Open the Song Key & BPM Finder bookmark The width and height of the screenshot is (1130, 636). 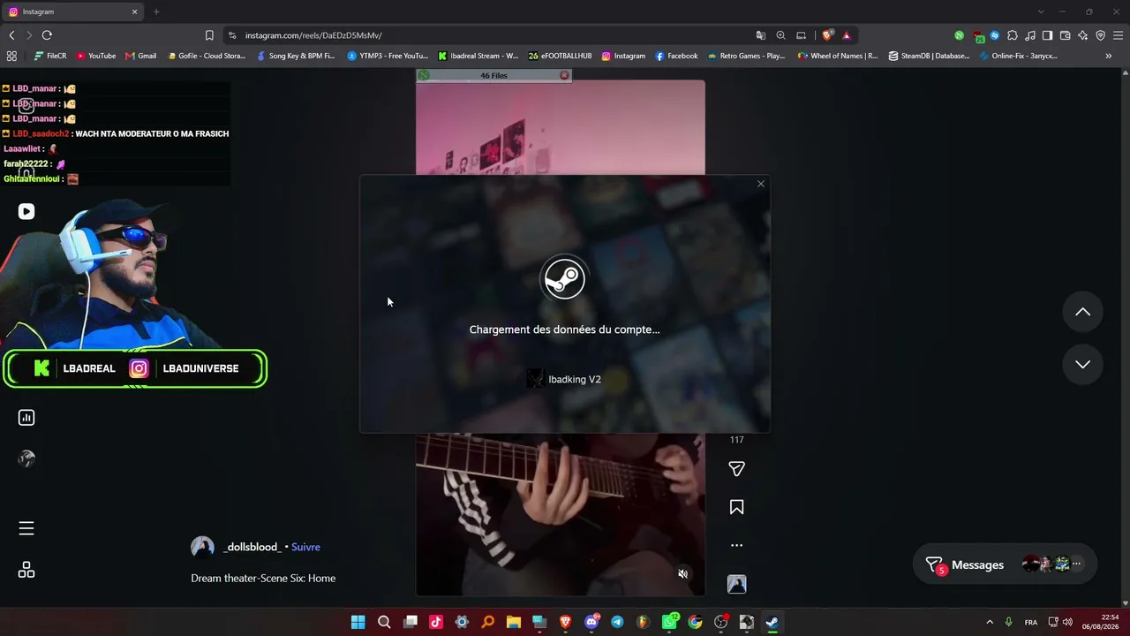pyautogui.click(x=297, y=56)
